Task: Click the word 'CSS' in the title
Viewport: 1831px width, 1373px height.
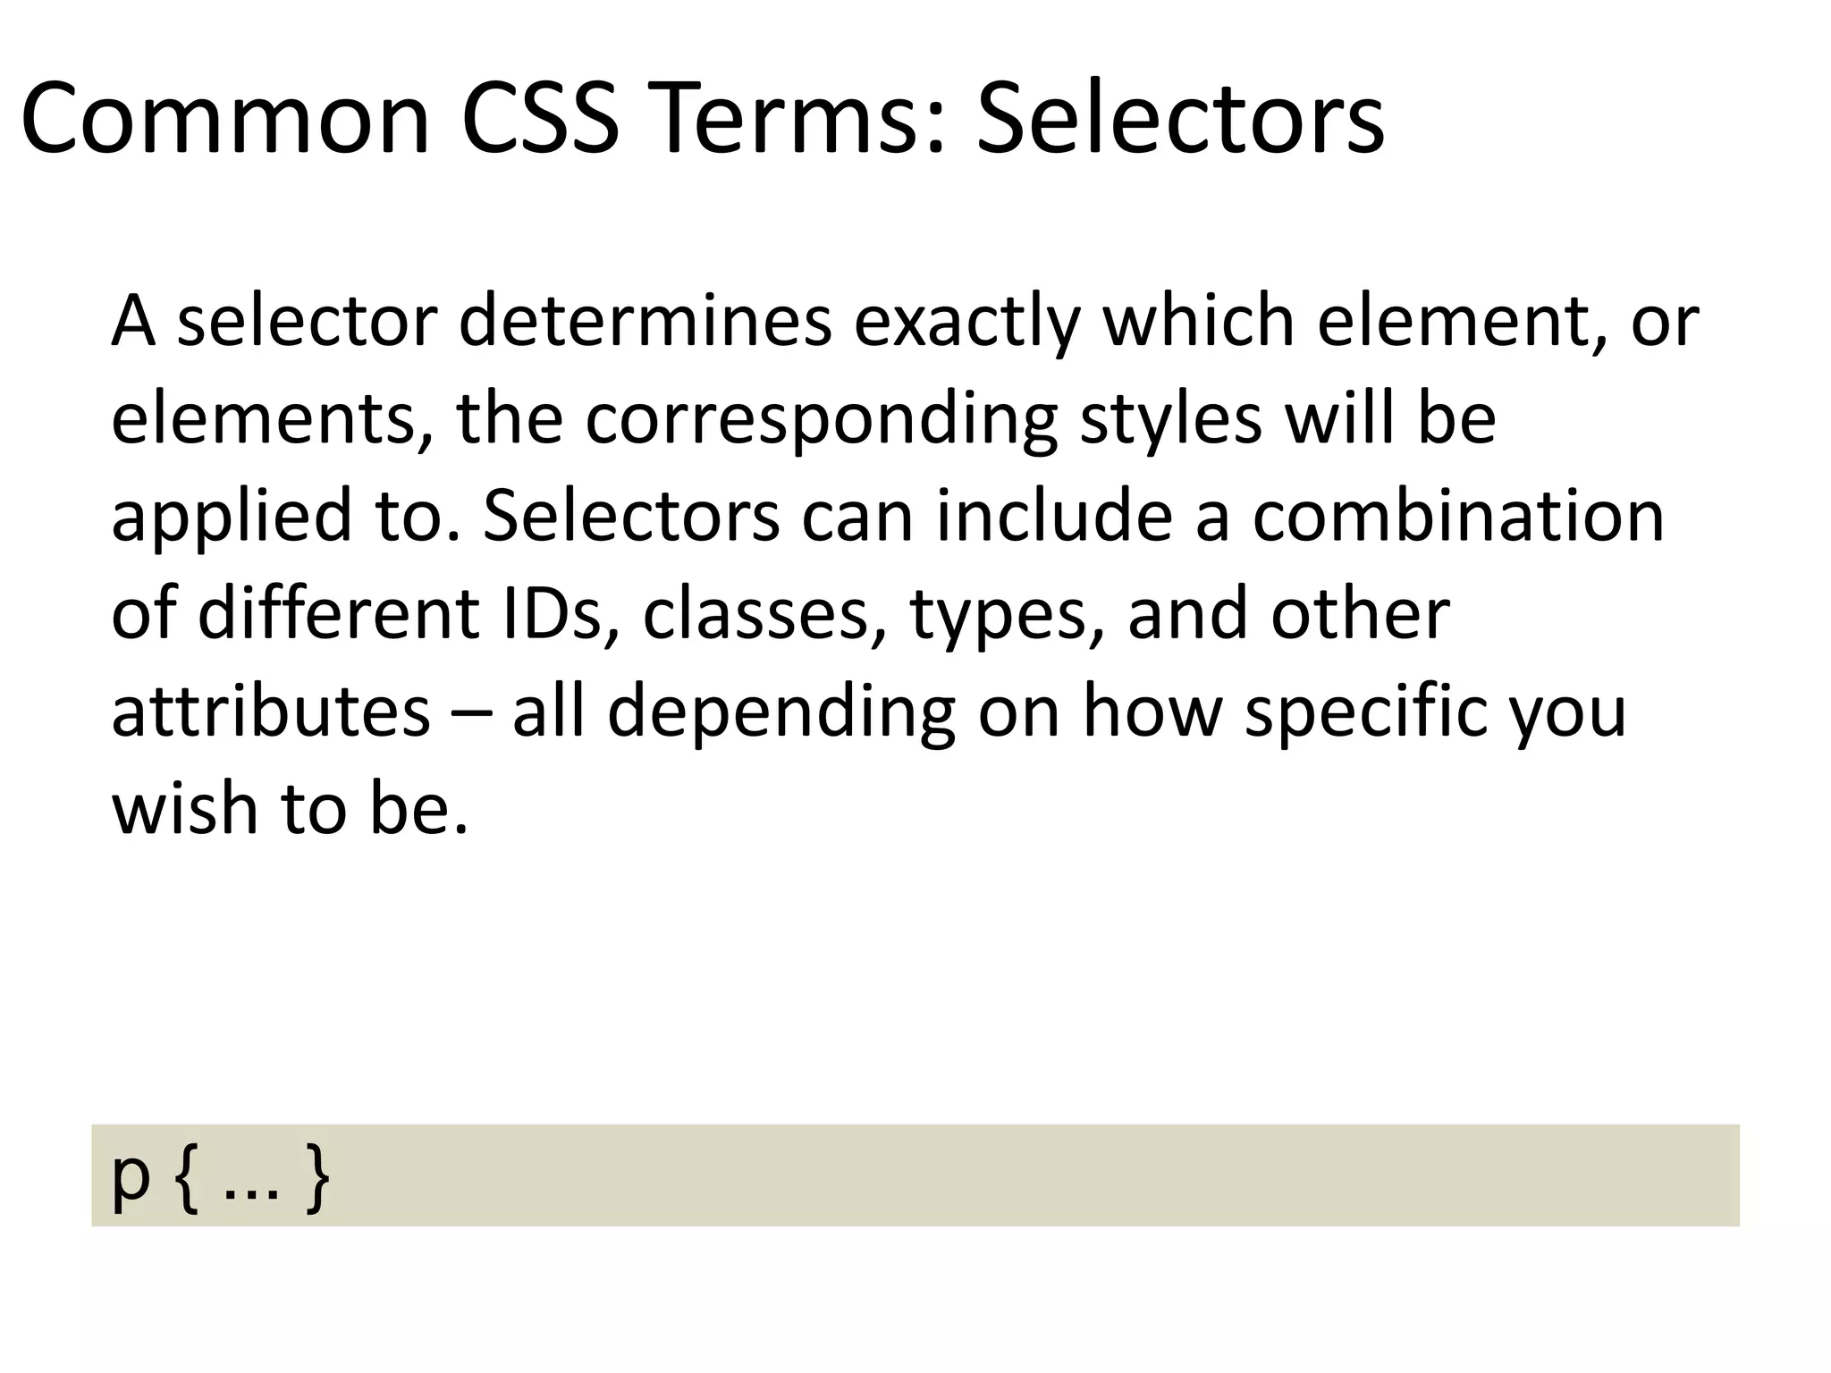Action: point(539,117)
